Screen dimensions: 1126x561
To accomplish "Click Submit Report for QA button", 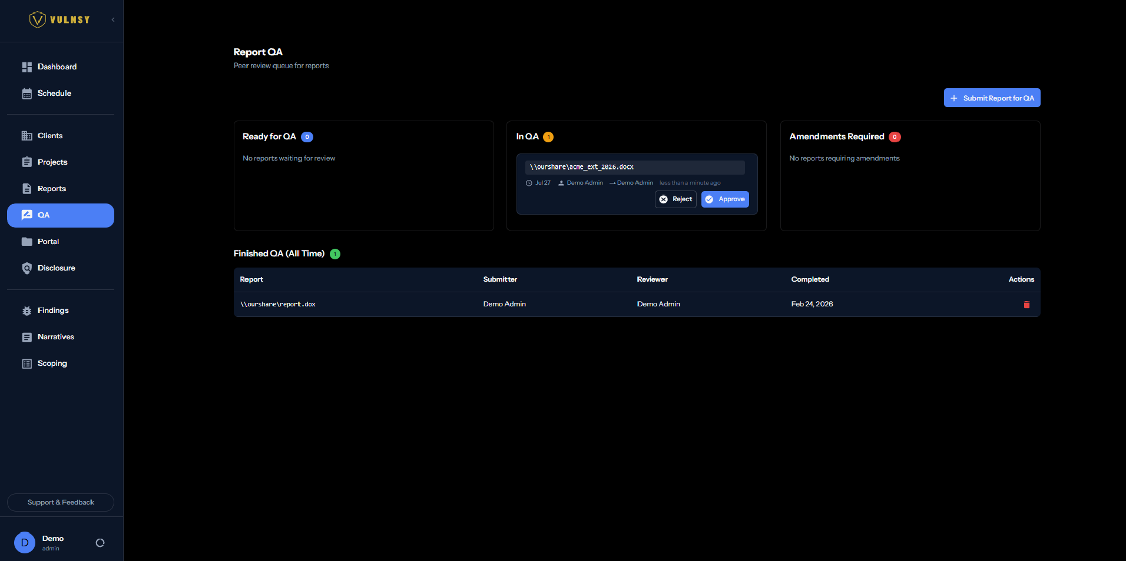I will [992, 98].
